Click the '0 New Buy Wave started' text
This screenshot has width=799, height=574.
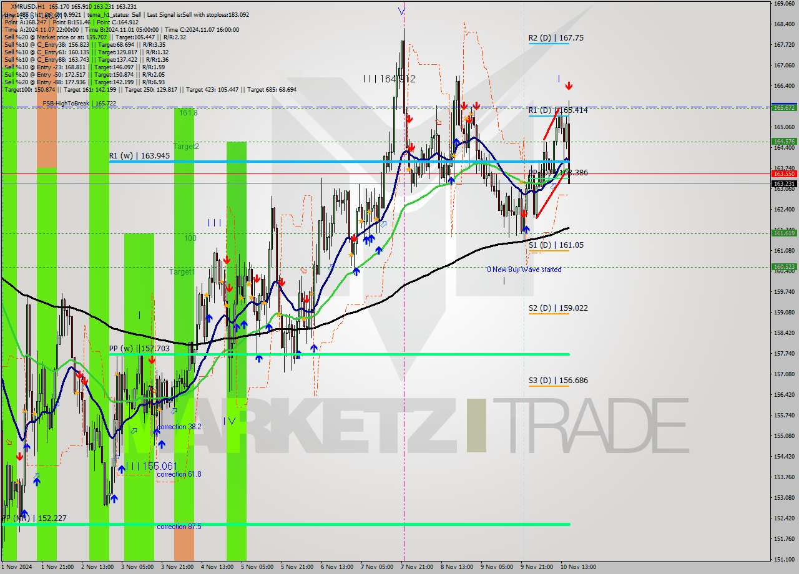click(x=524, y=270)
